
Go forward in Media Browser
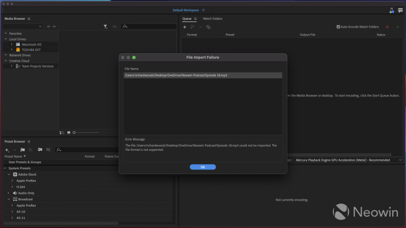pos(54,26)
